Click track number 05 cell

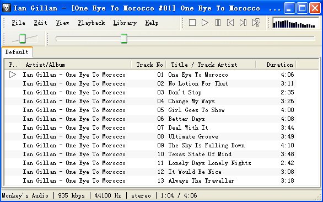(160, 110)
